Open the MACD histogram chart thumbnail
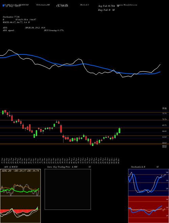Screen dimensions: 169x223 coord(20,209)
